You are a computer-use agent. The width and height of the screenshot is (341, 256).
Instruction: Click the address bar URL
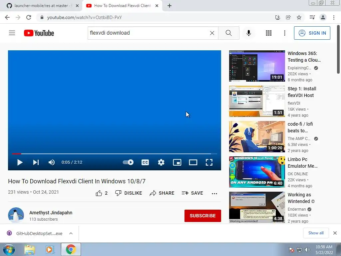click(x=84, y=17)
